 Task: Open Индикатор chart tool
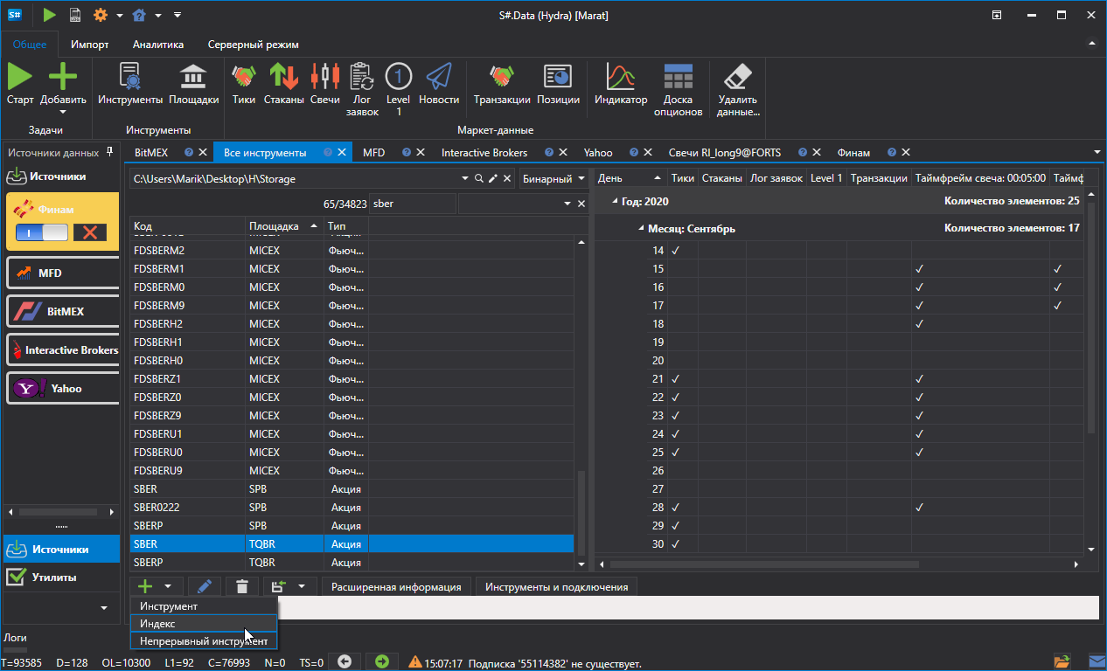[621, 76]
